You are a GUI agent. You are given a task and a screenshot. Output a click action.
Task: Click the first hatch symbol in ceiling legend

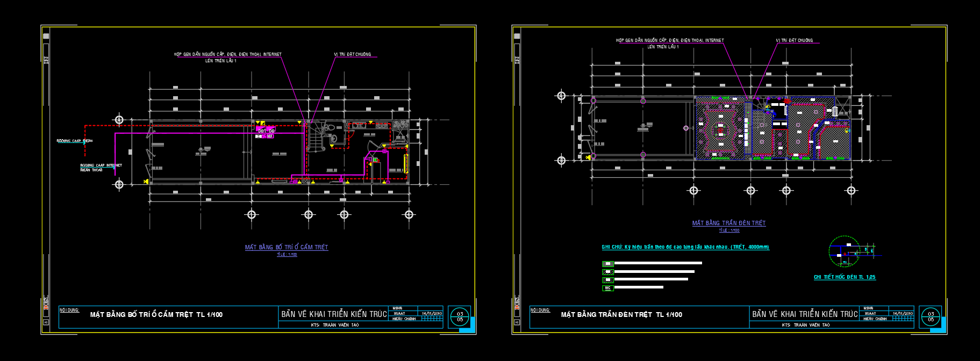pos(608,264)
